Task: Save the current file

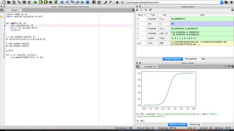Action: point(14,2)
